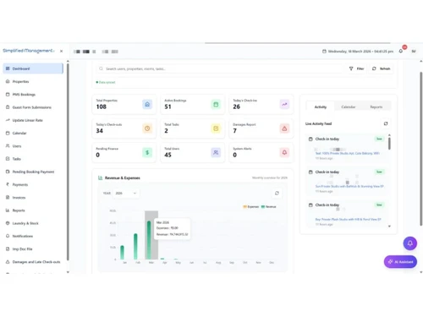Viewport: 423px width, 317px height.
Task: Click the Active Bookings value 51
Action: 168,107
